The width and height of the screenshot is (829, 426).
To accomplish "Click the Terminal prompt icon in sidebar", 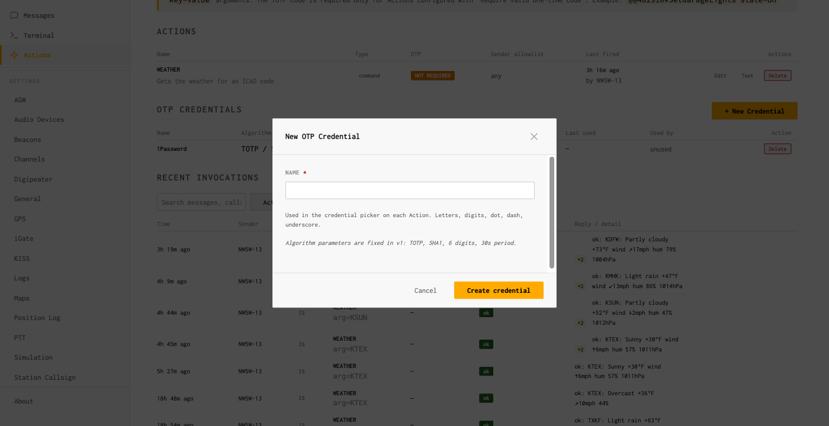I will [14, 35].
